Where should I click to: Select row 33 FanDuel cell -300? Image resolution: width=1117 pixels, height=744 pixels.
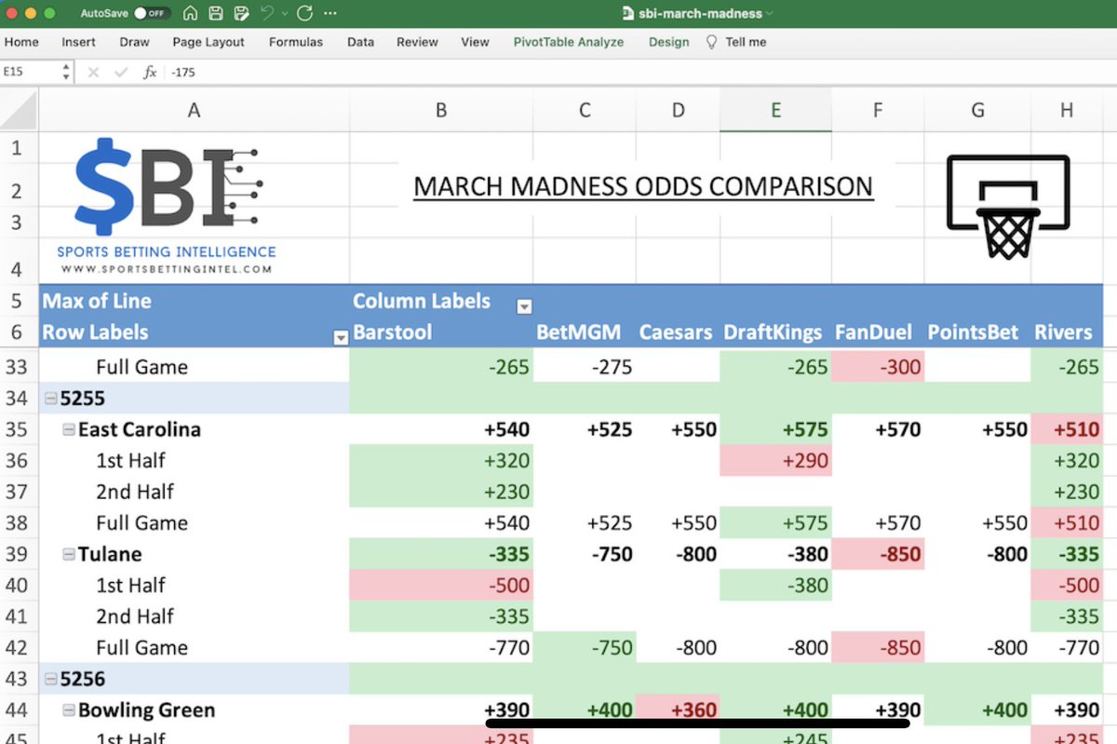pyautogui.click(x=878, y=367)
